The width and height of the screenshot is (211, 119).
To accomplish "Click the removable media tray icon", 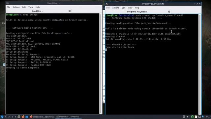I will coord(184,117).
